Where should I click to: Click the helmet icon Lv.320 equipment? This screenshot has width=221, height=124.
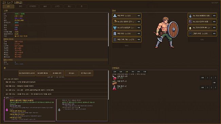pos(115,16)
